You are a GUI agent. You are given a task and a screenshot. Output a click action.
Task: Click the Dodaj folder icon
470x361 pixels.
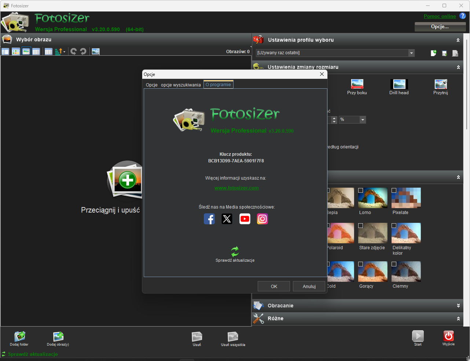[19, 336]
